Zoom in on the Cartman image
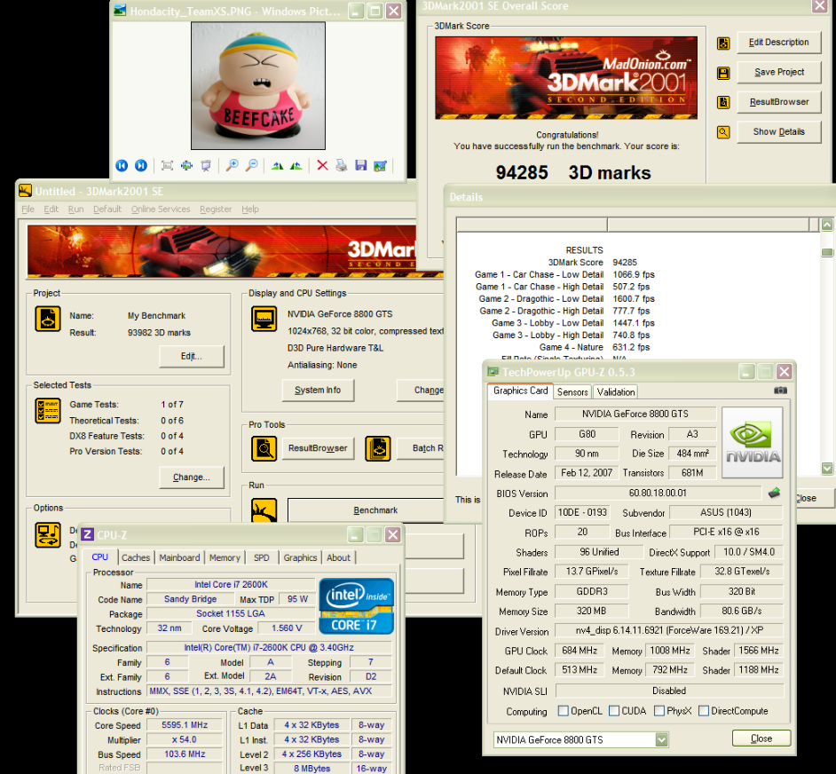This screenshot has height=774, width=836. click(x=232, y=165)
